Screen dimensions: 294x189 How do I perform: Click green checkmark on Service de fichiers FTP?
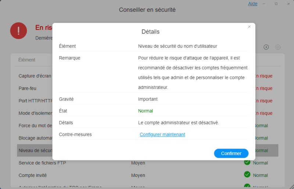(247, 162)
